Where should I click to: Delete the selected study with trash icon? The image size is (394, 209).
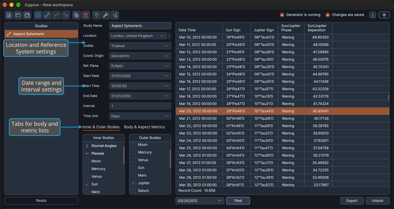coord(86,15)
